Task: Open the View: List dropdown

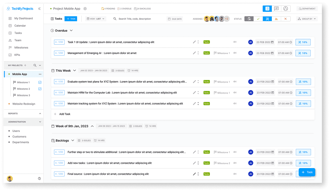Action: 96,19
